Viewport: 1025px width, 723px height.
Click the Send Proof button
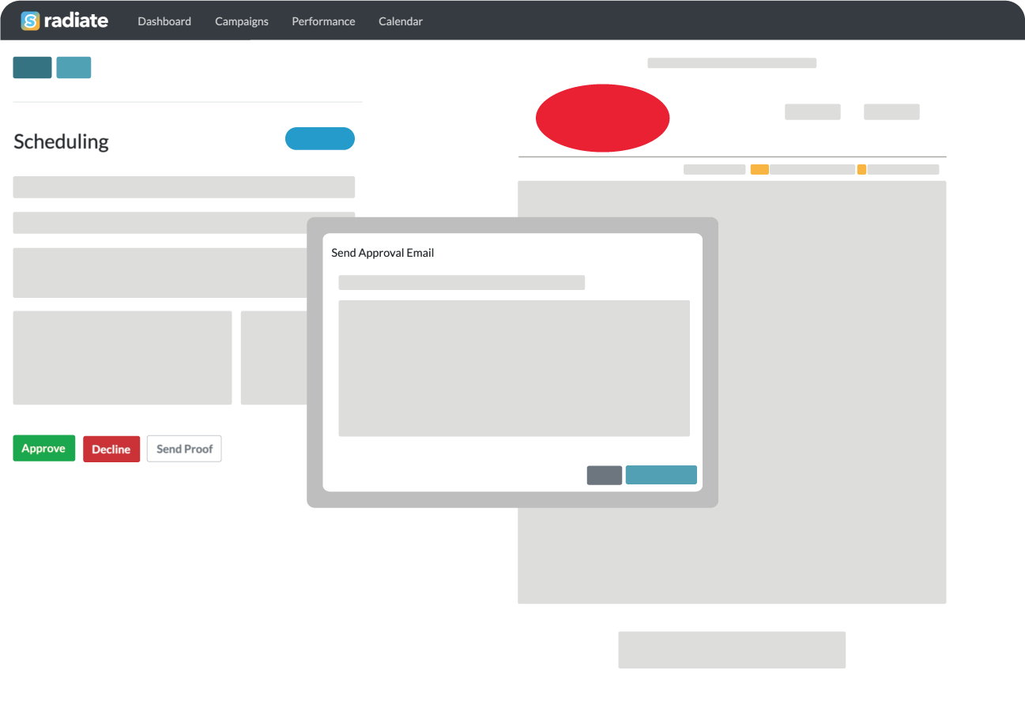[x=184, y=449]
